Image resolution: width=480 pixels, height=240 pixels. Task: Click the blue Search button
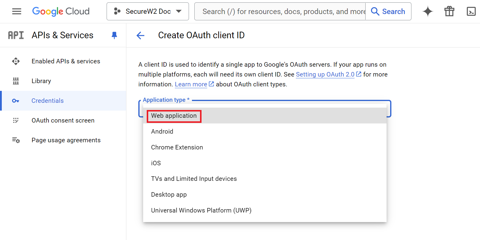[388, 11]
